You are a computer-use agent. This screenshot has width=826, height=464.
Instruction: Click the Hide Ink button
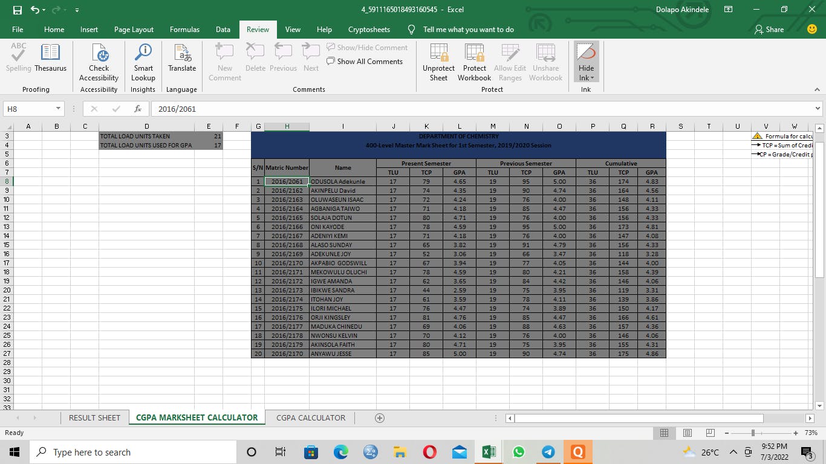[x=586, y=63]
